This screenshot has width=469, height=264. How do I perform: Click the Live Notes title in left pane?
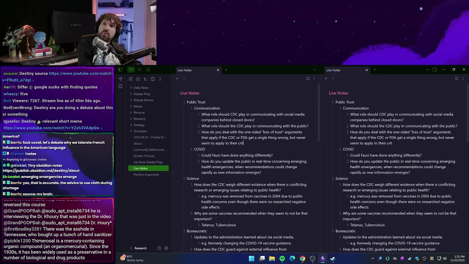(x=190, y=93)
